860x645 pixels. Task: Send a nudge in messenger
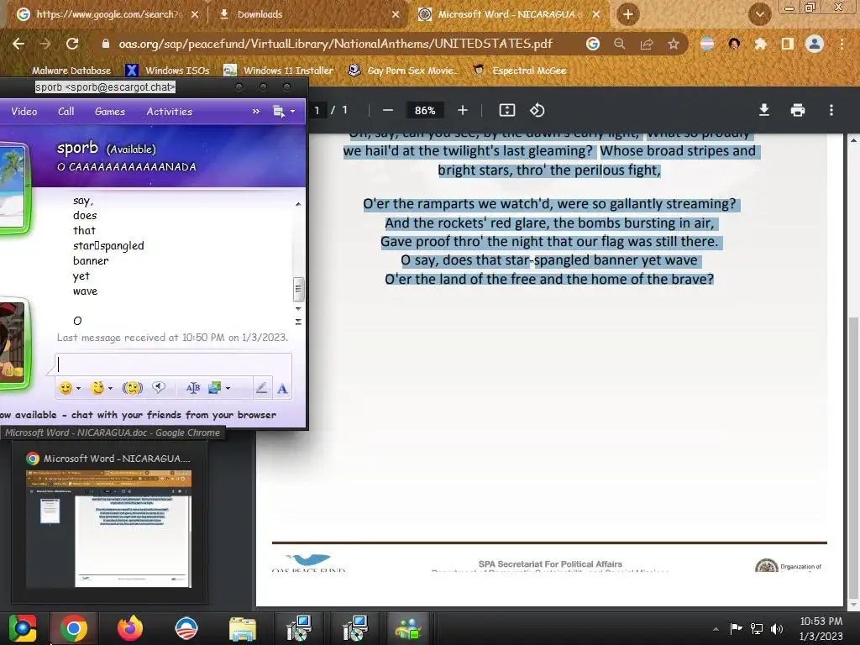pos(132,388)
